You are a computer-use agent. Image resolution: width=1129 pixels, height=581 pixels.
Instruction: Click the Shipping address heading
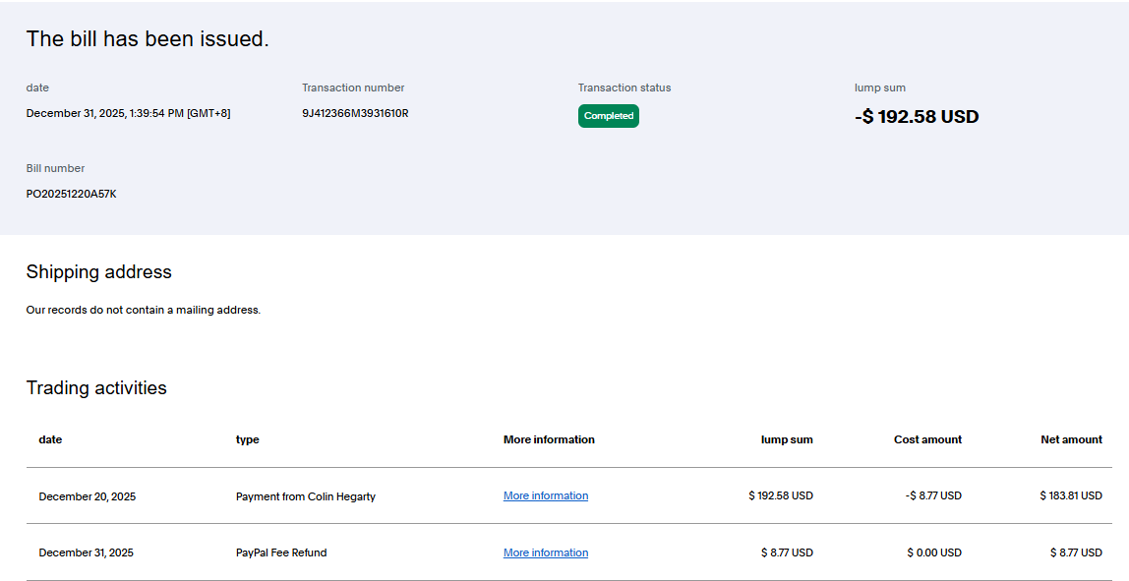coord(98,272)
